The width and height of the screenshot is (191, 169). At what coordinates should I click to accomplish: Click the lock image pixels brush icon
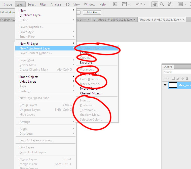pyautogui.click(x=178, y=78)
